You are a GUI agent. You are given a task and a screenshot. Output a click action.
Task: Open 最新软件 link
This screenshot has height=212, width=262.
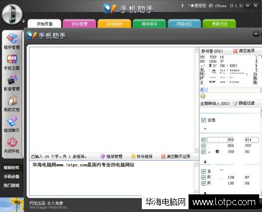[x=11, y=168]
